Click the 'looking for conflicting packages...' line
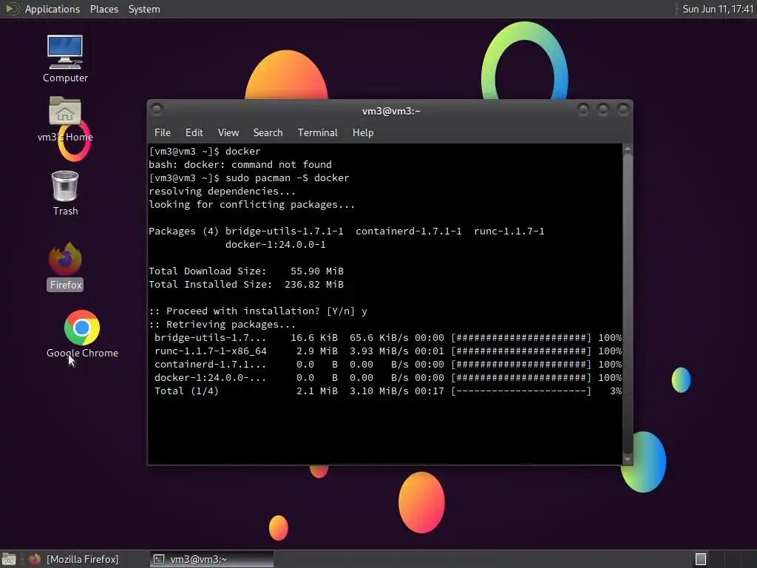 coord(251,205)
